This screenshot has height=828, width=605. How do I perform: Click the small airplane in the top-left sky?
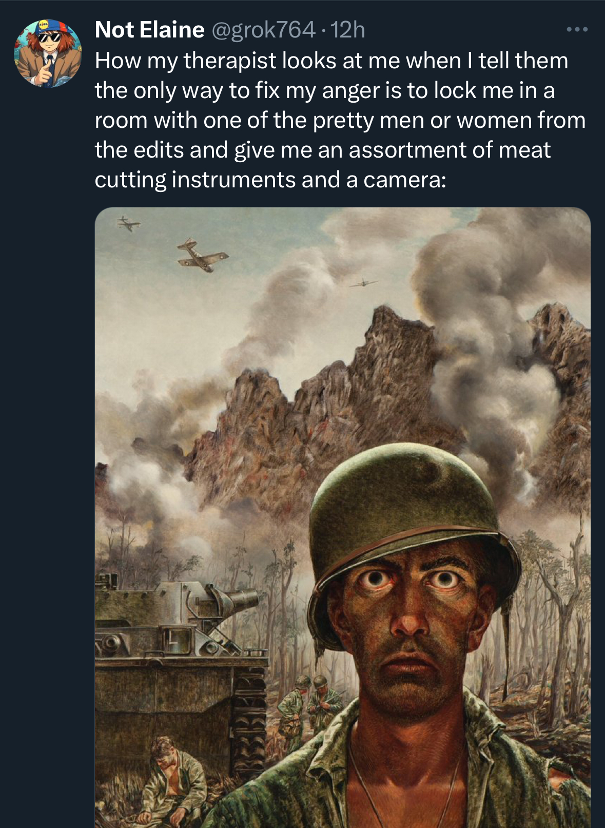128,223
